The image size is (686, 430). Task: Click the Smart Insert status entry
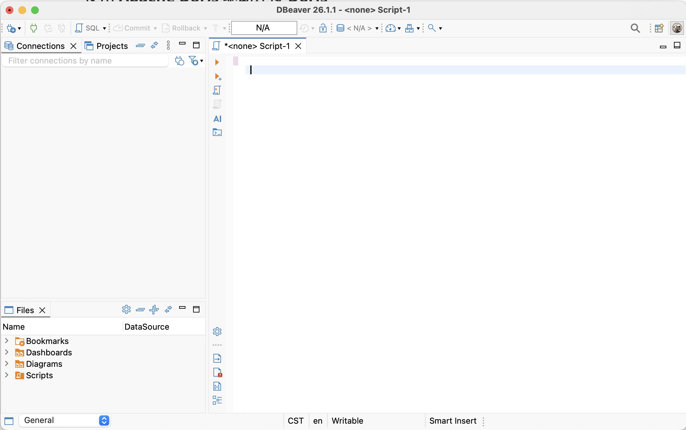453,421
